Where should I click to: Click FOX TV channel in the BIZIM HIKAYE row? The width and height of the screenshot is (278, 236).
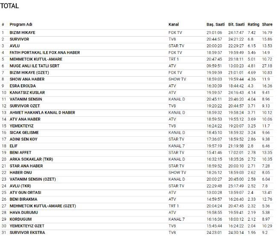coord(175,33)
